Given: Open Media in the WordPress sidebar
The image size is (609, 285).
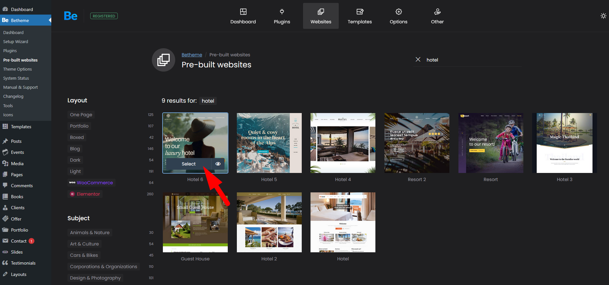Looking at the screenshot, I should (17, 164).
